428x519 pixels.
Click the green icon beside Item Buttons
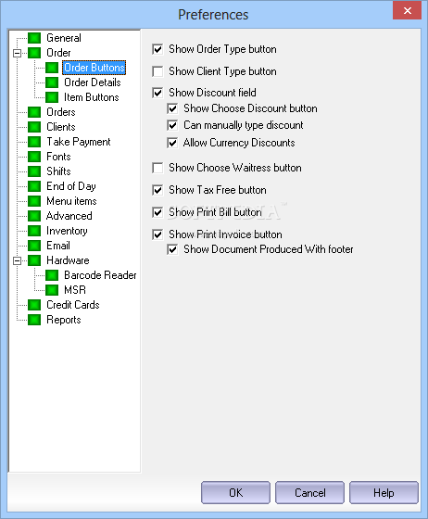point(52,97)
